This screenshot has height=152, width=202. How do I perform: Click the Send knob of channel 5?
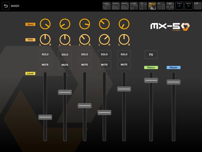(124, 24)
